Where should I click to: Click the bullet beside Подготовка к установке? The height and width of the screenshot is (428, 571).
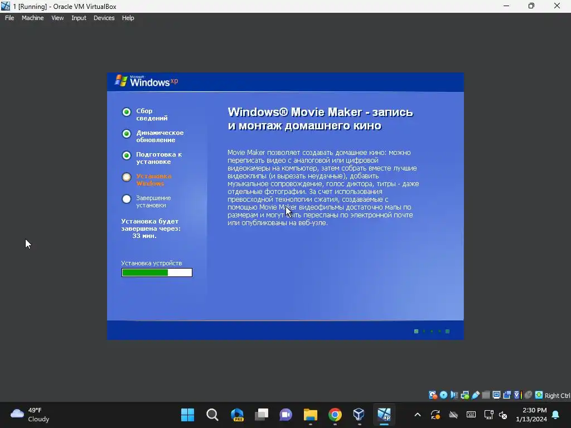(127, 156)
